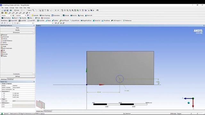Click the Show Sketch visibility value

pos(24,88)
